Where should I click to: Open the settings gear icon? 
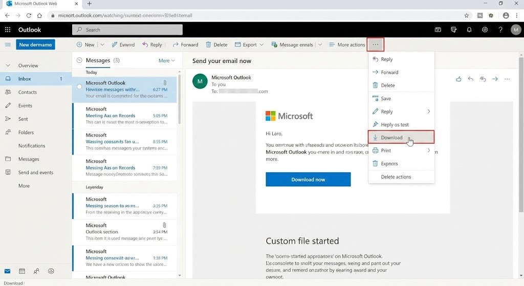[485, 30]
